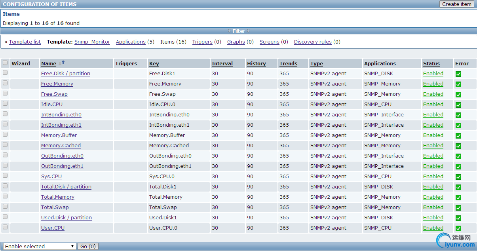Click the Items (16) label
The width and height of the screenshot is (477, 251).
point(173,42)
